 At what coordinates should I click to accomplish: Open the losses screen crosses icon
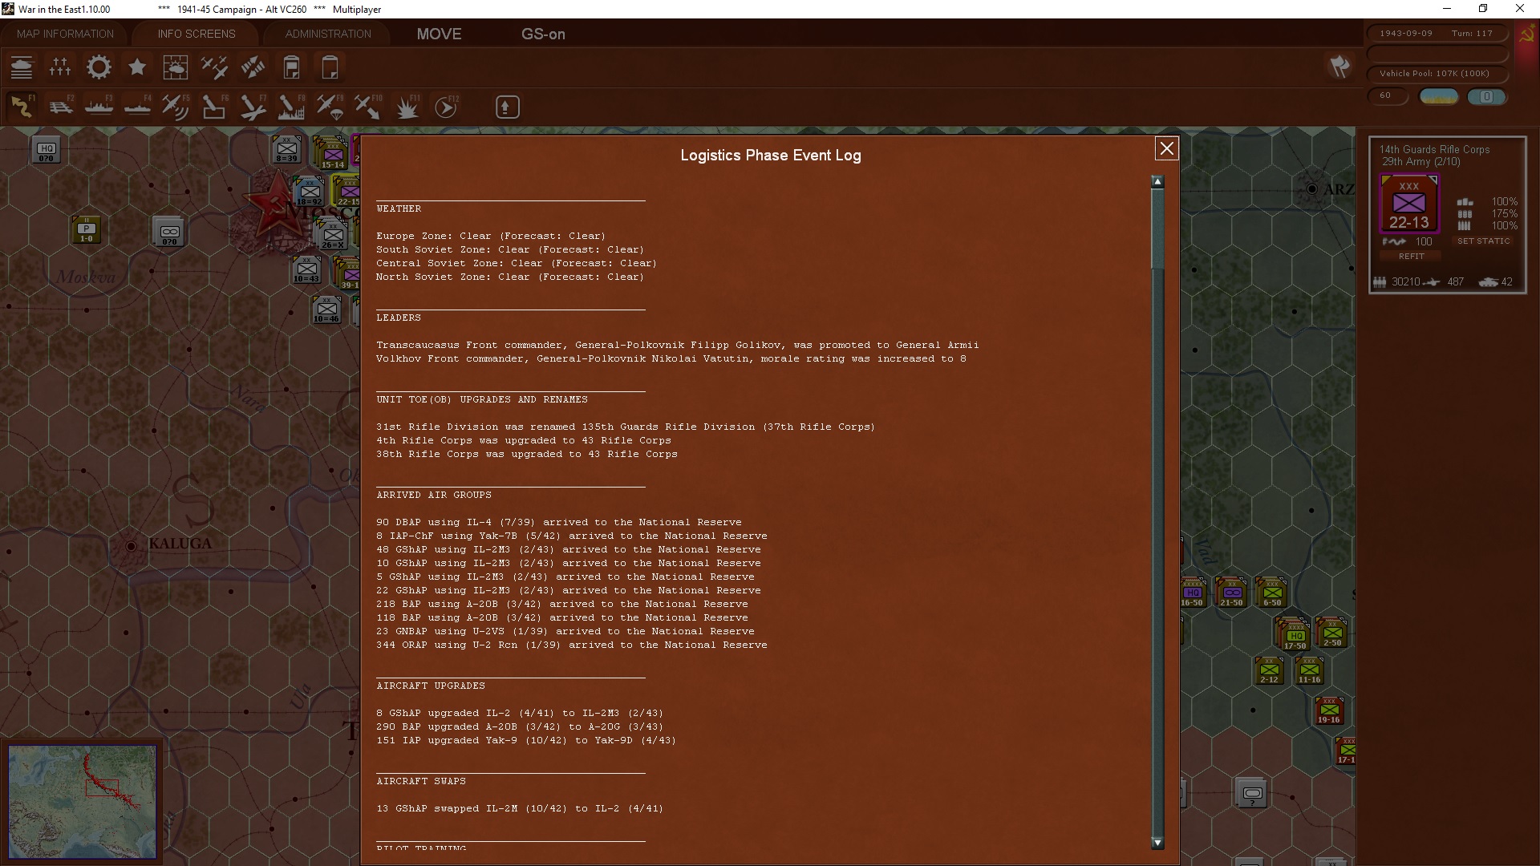[x=60, y=67]
